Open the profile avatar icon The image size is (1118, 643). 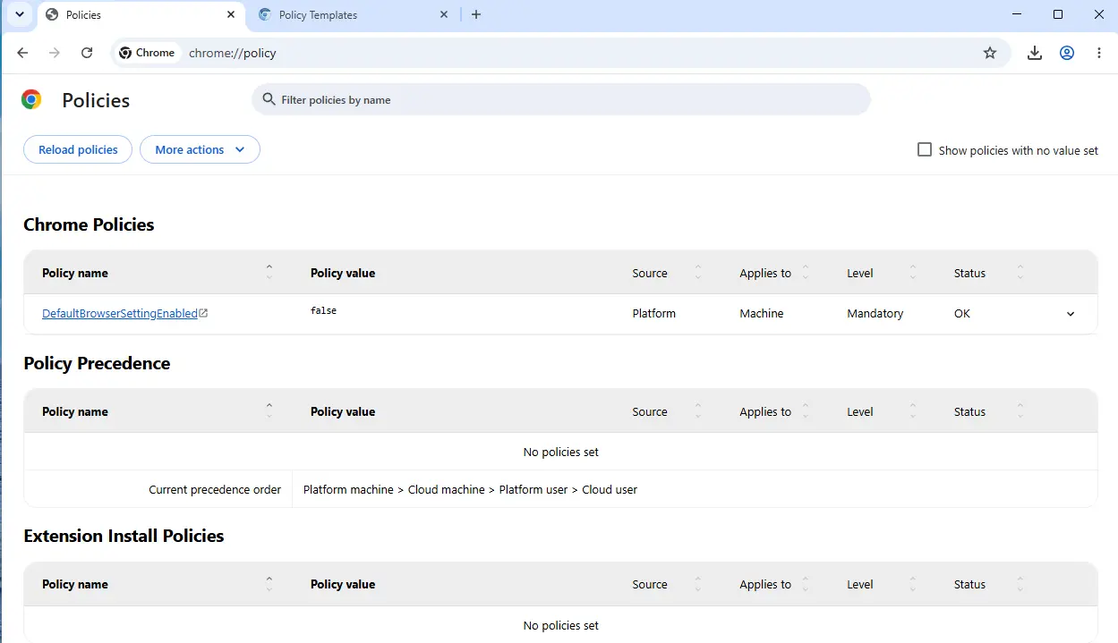click(x=1067, y=53)
